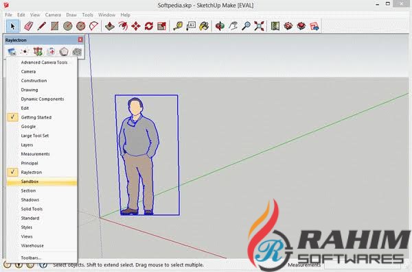Select the Polygon tool beside the Arc tool
The width and height of the screenshot is (412, 272).
click(81, 26)
